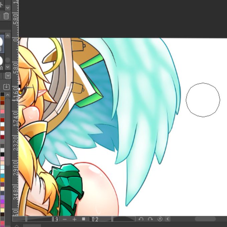Pick the slate navy color swatch

tap(2, 193)
